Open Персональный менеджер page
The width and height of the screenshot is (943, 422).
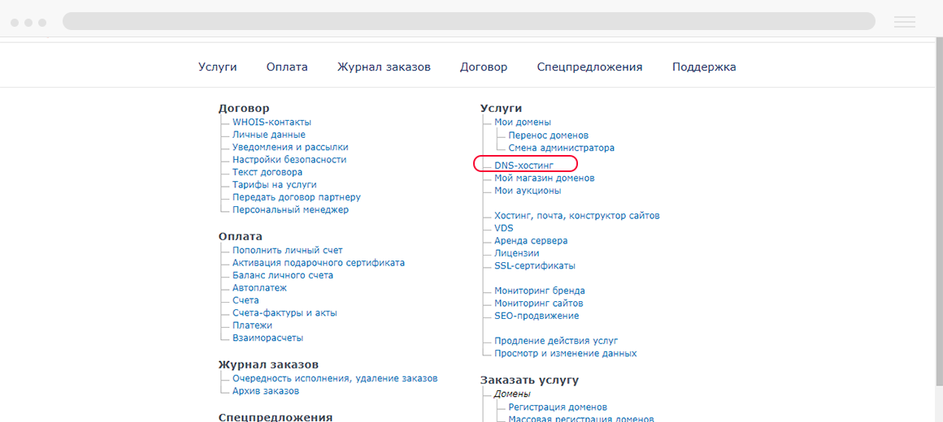[290, 210]
